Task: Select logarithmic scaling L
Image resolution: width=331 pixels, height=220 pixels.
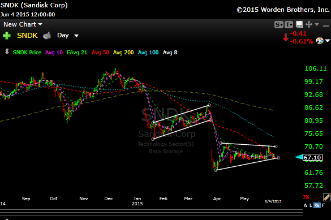Action: click(x=311, y=205)
